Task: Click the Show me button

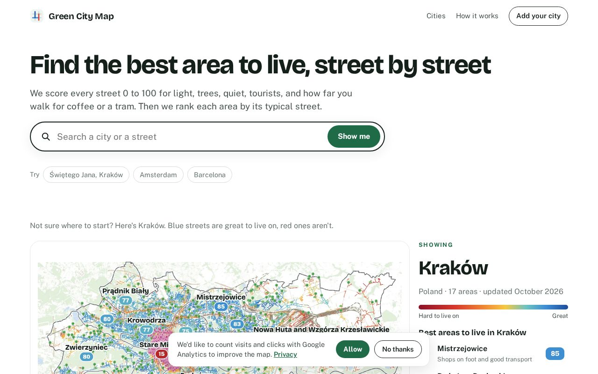Action: [x=354, y=137]
